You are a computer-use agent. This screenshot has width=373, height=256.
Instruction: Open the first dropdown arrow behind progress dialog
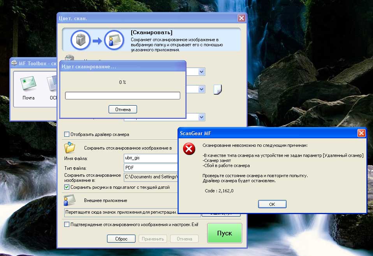(x=201, y=71)
